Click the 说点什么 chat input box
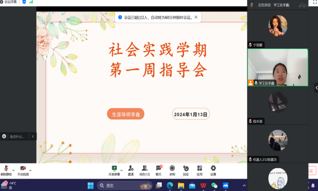Viewport: 318px width, 191px height. (x=17, y=136)
